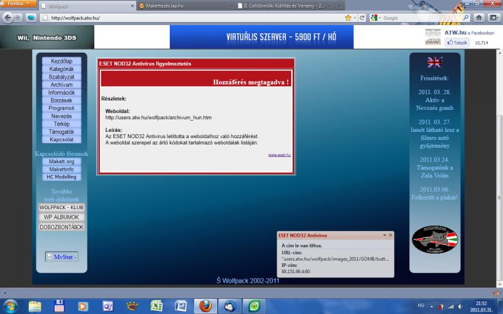Open the URL history dropdown arrow

click(353, 18)
